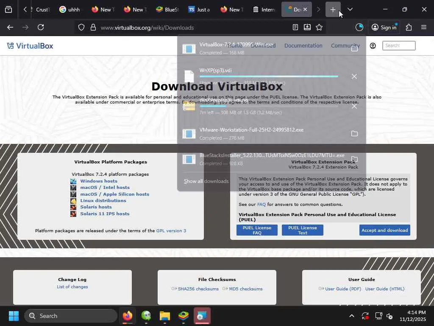This screenshot has width=434, height=326.
Task: Open Solaris 11 IPS hosts link
Action: pyautogui.click(x=105, y=214)
